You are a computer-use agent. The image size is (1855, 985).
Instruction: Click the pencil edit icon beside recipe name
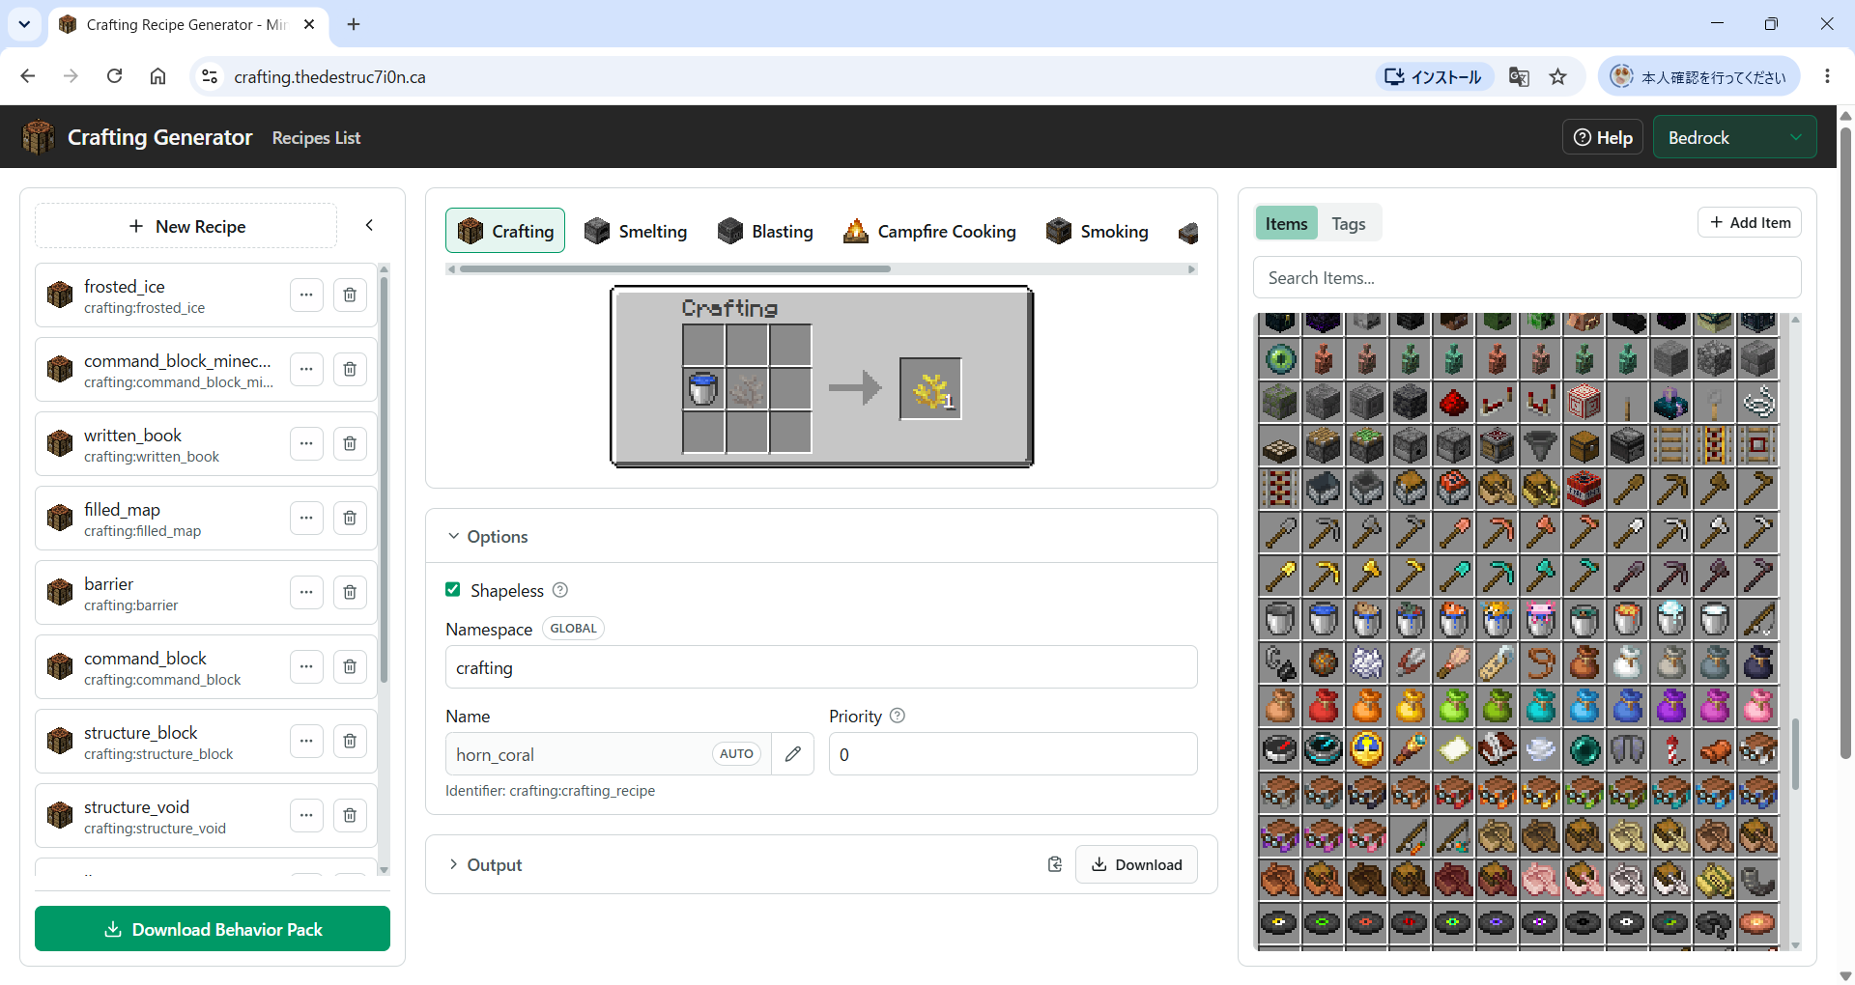coord(793,754)
